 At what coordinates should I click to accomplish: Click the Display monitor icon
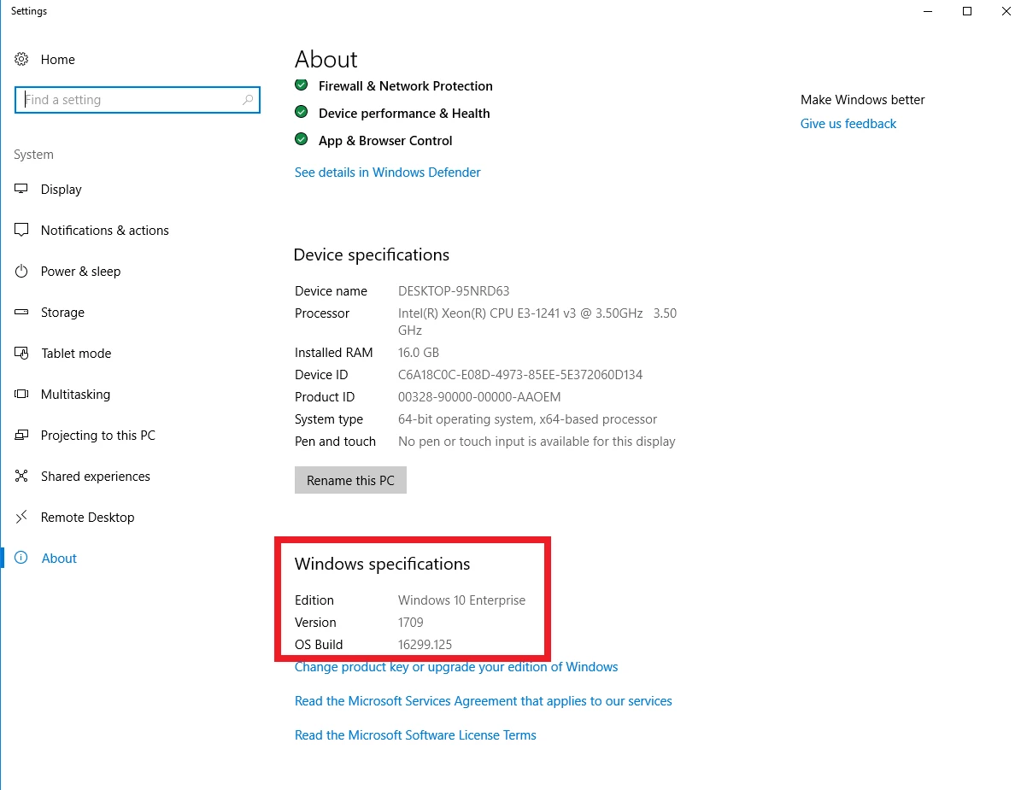(21, 189)
